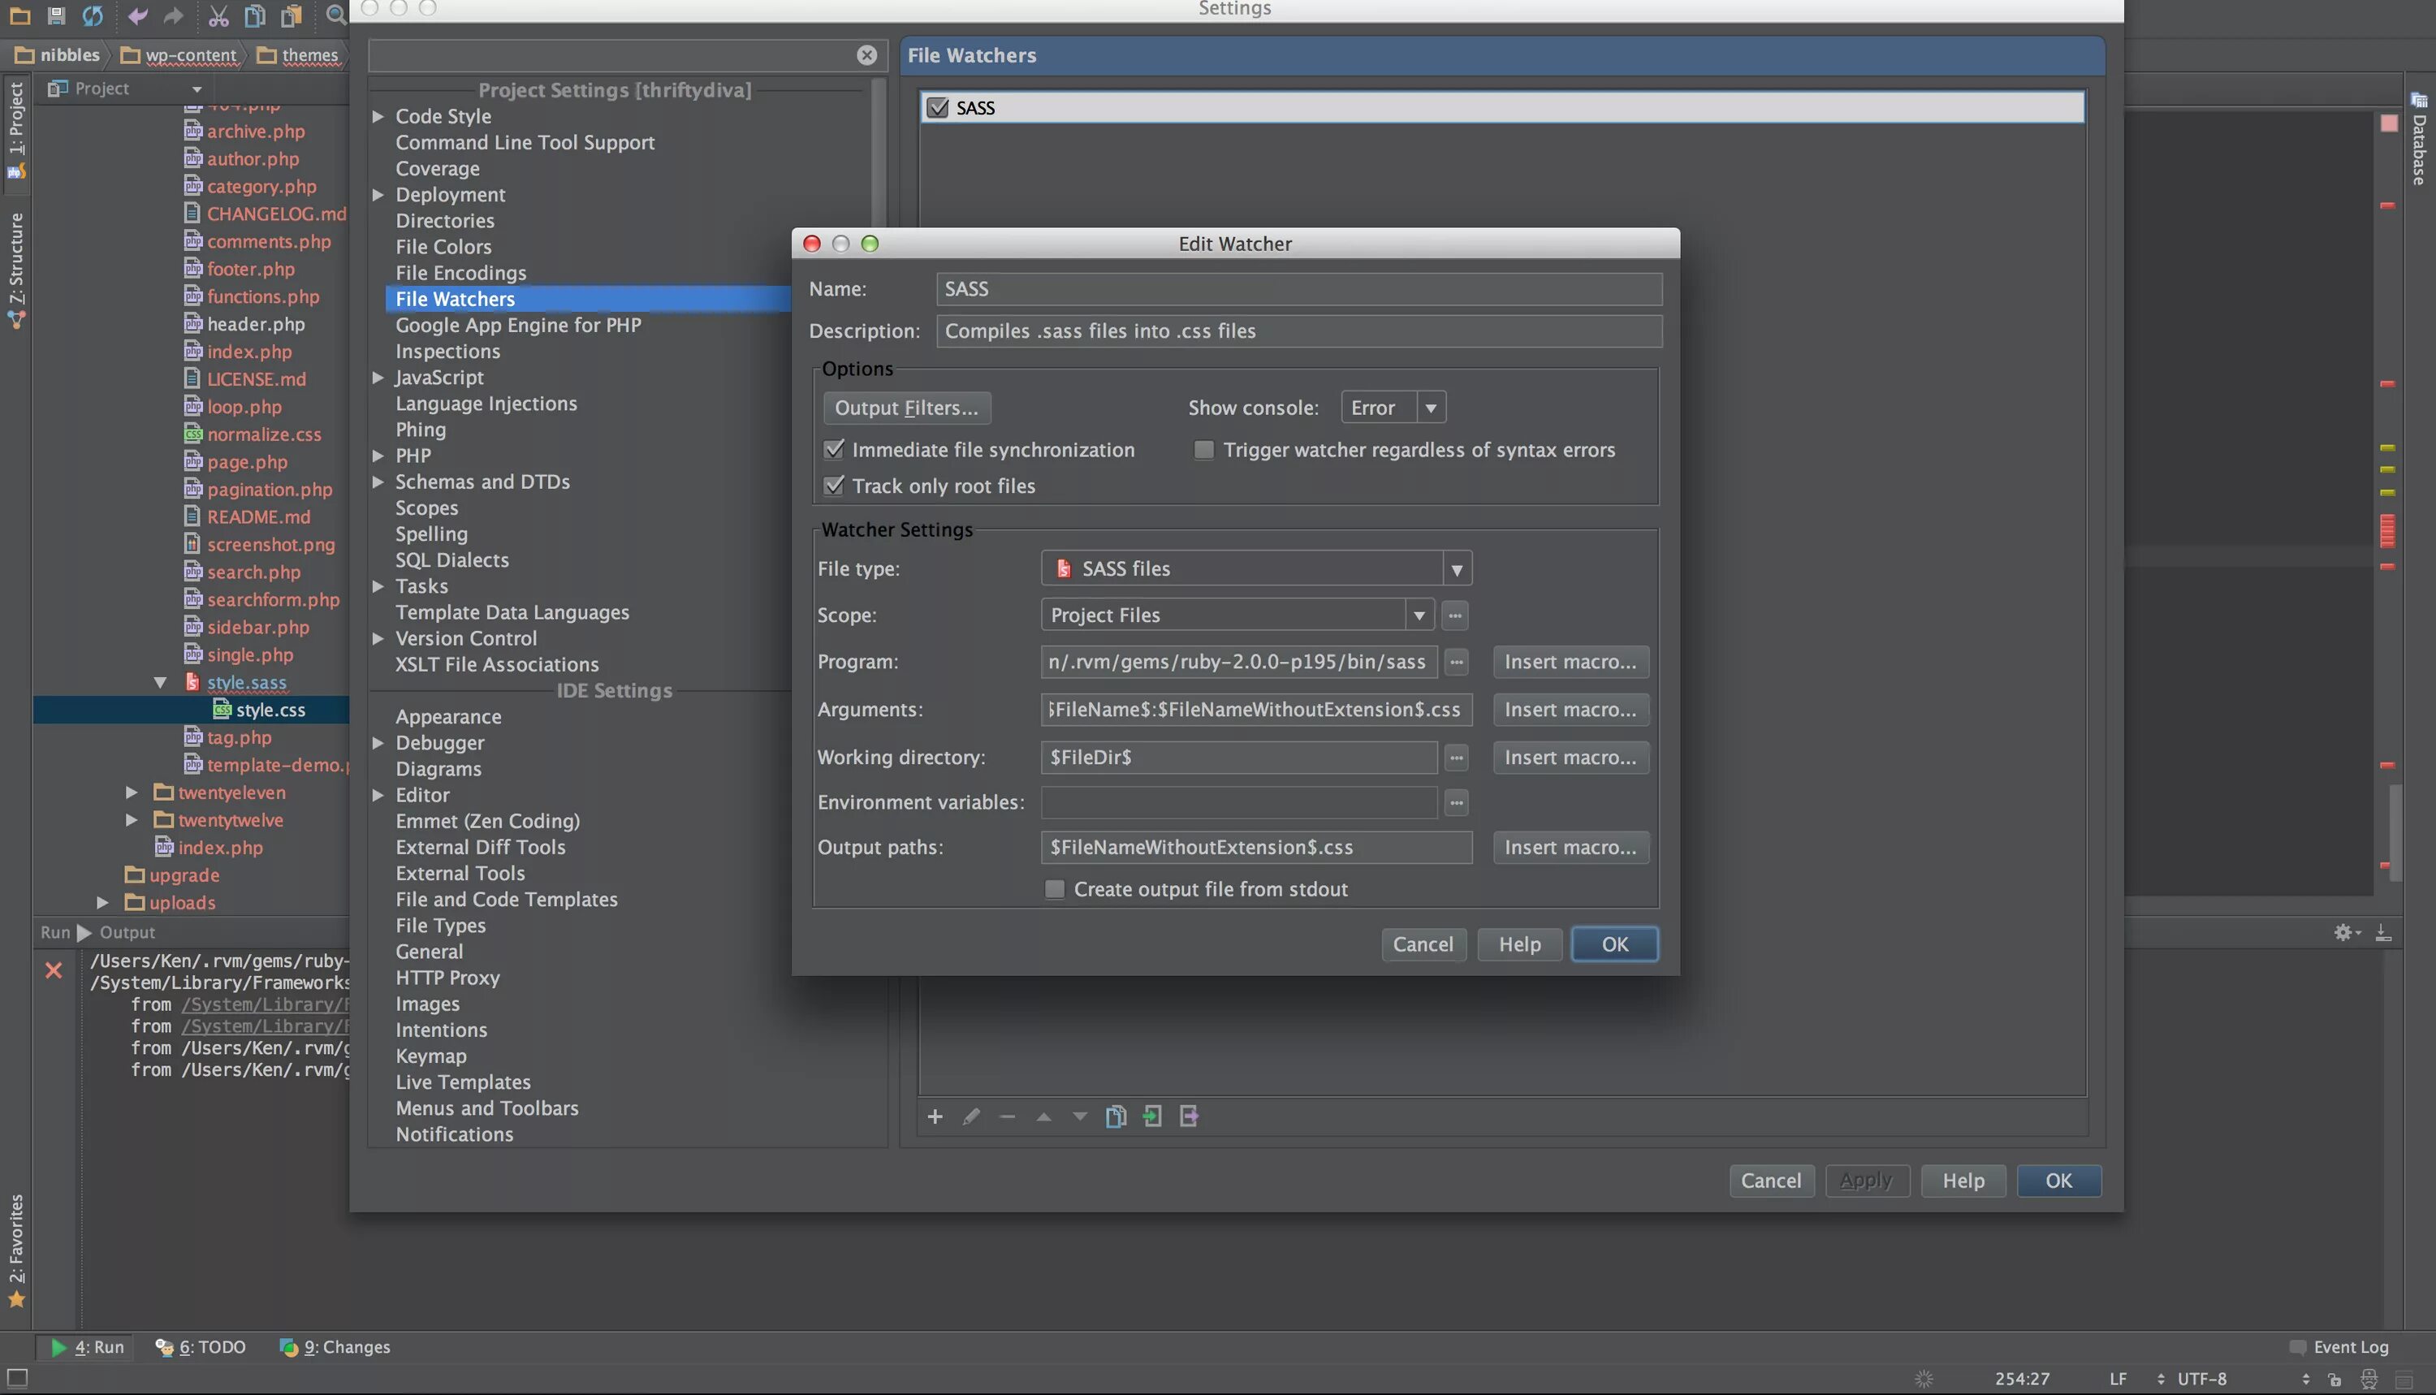Screen dimensions: 2436x1395
Task: Click the Output Filters button
Action: click(x=906, y=408)
